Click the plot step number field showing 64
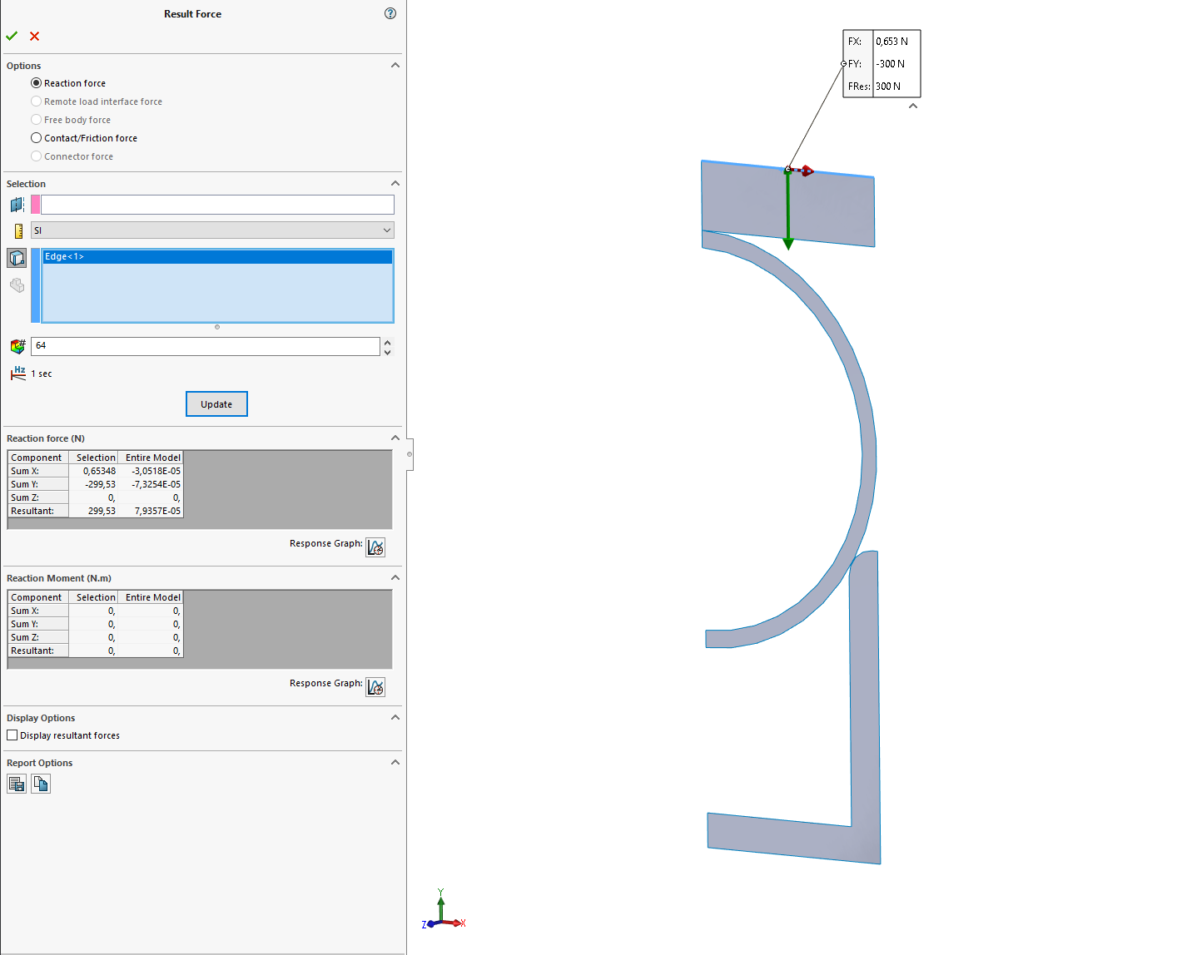Viewport: 1177px width, 955px height. (x=205, y=346)
